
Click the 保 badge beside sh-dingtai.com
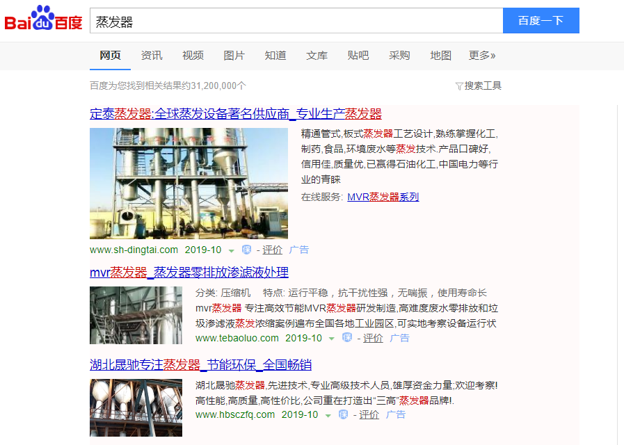tap(246, 250)
